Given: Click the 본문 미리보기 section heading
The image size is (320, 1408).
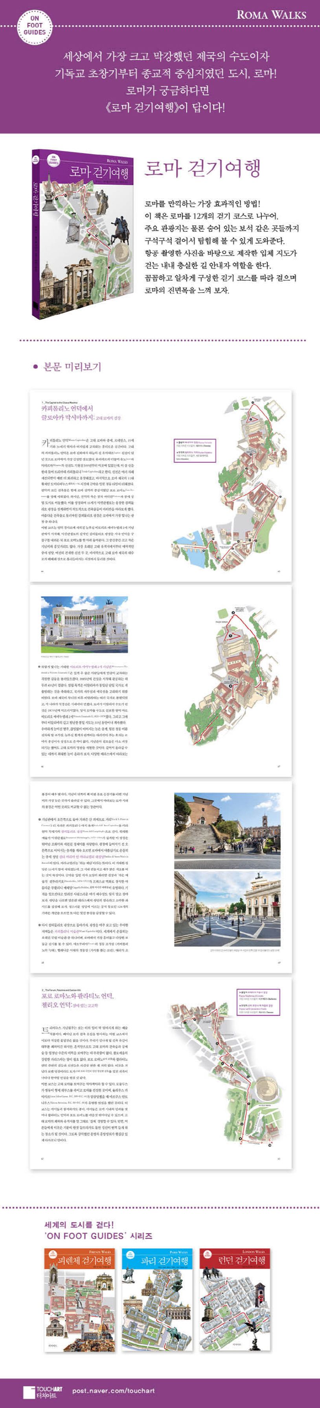Looking at the screenshot, I should pos(72,366).
